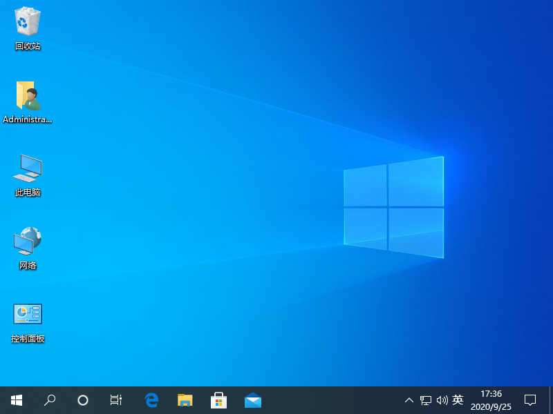
Task: Click the volume speaker icon
Action: click(442, 400)
